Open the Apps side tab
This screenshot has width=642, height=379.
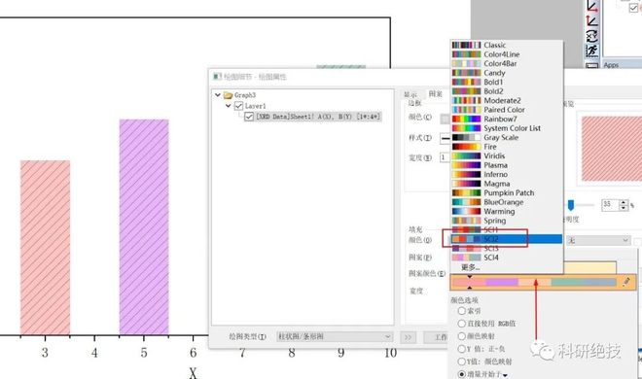[611, 65]
